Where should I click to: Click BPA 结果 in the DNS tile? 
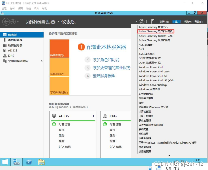(116, 147)
